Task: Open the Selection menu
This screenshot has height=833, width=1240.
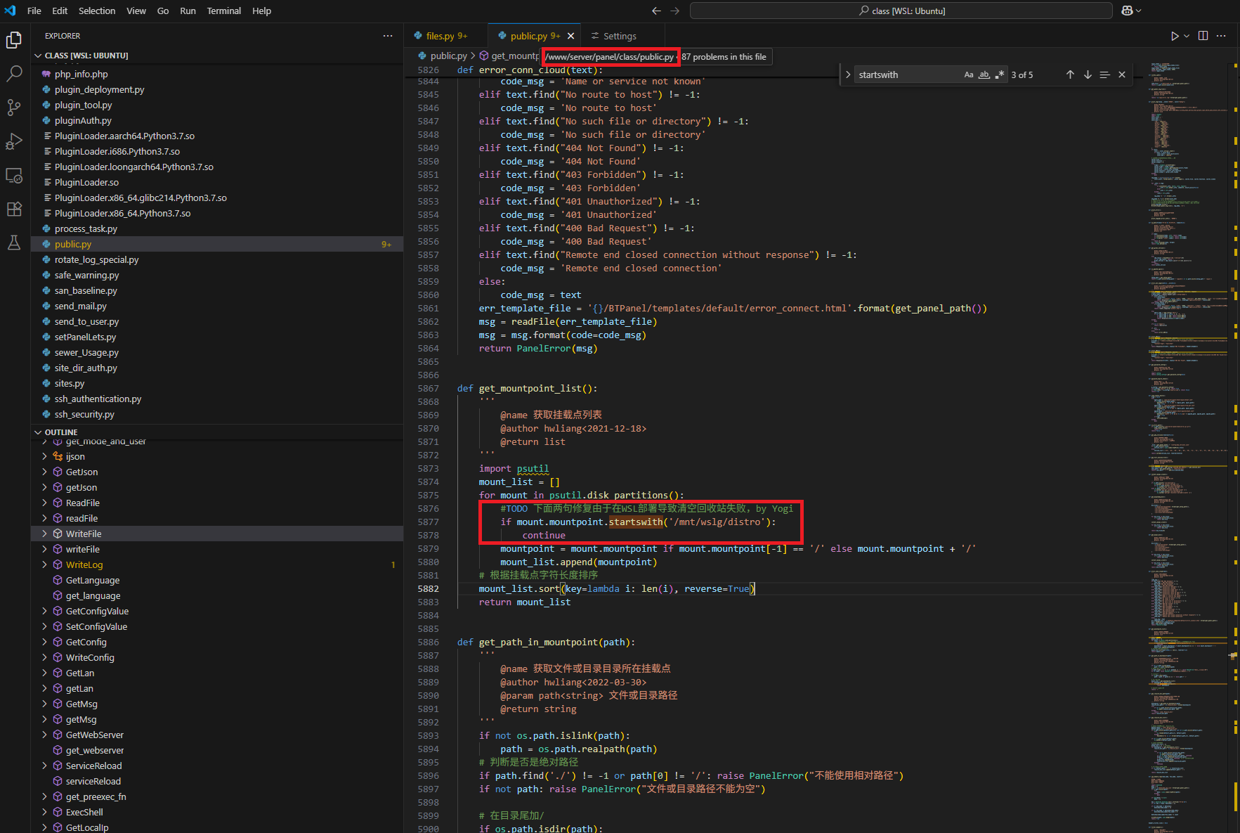Action: pos(97,11)
